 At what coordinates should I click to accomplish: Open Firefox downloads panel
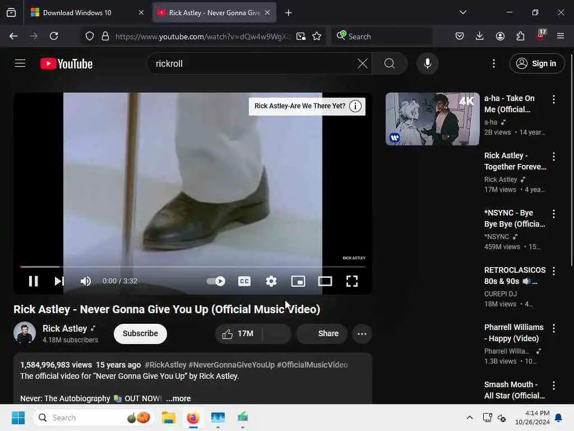(x=480, y=36)
